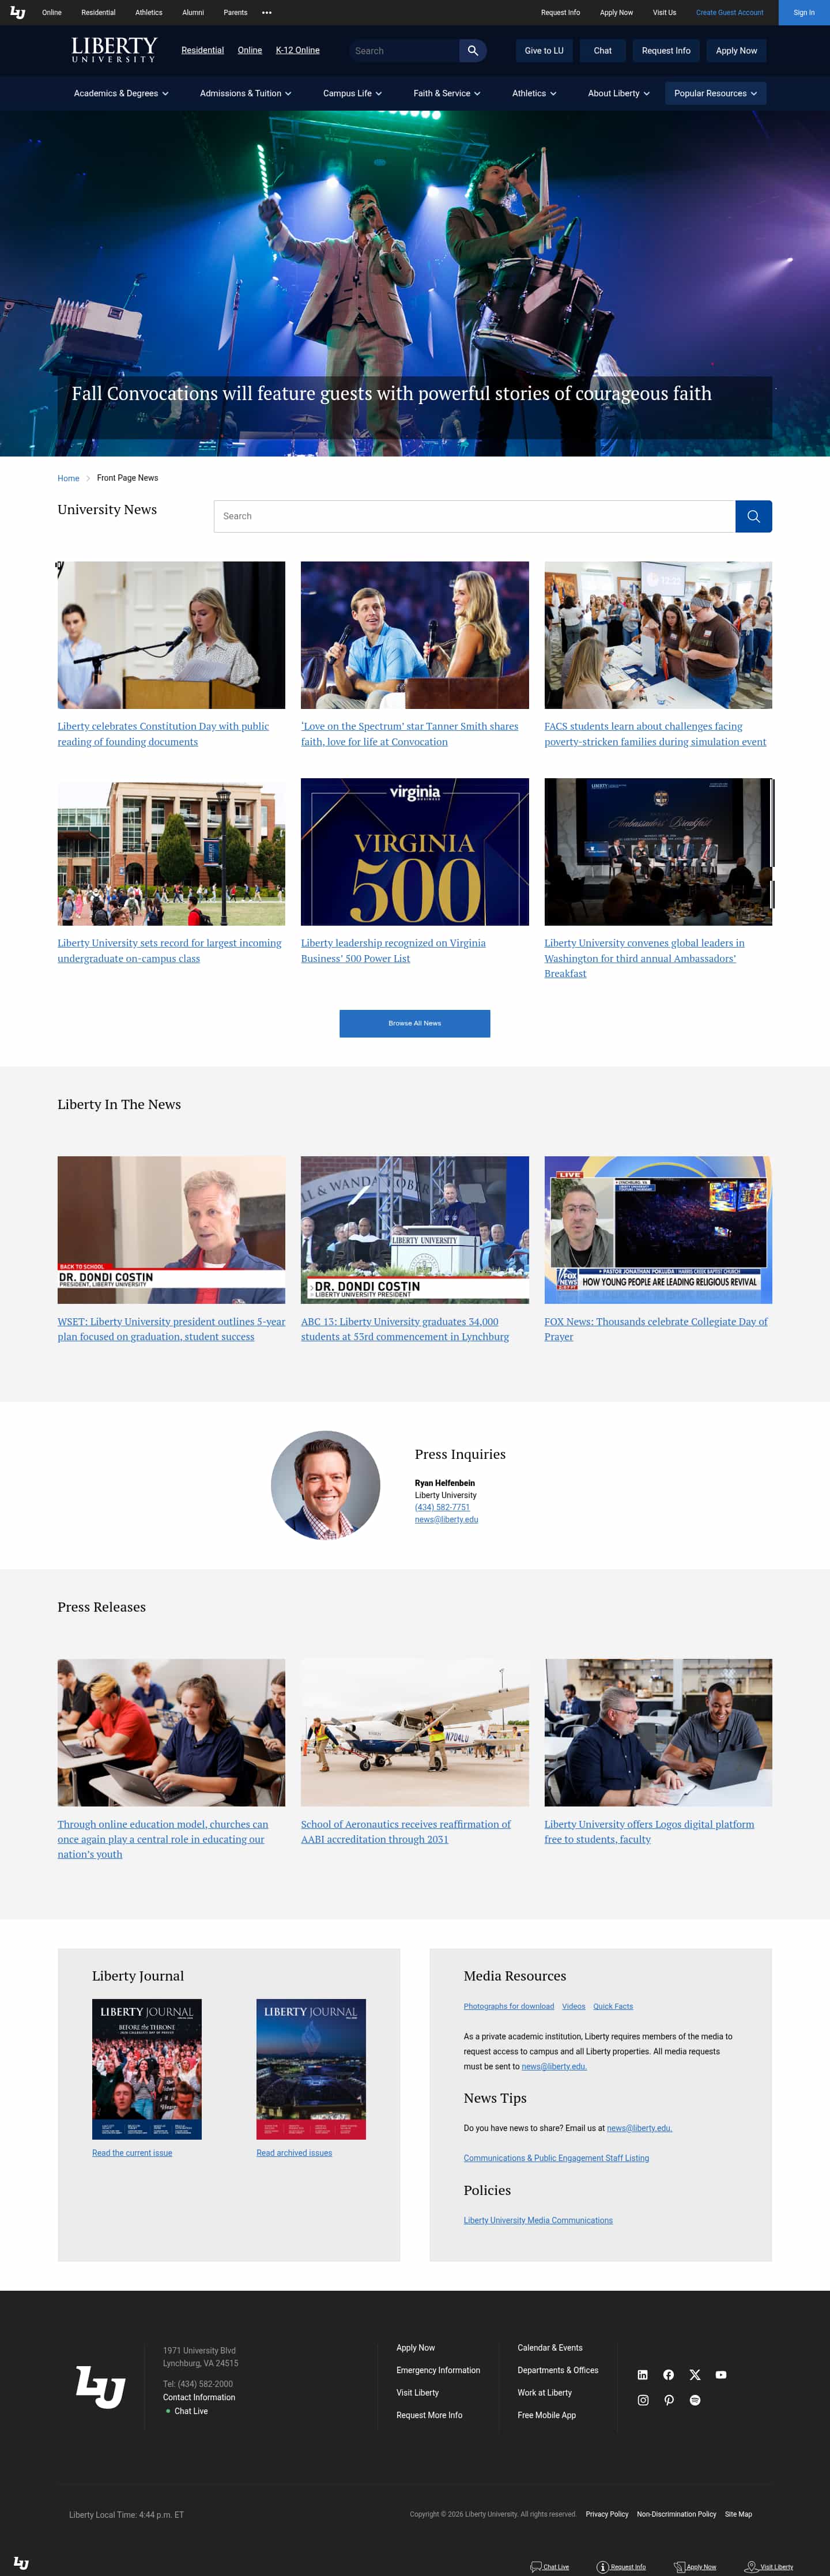Open Liberty's X (Twitter) icon
Viewport: 830px width, 2576px height.
point(695,2374)
